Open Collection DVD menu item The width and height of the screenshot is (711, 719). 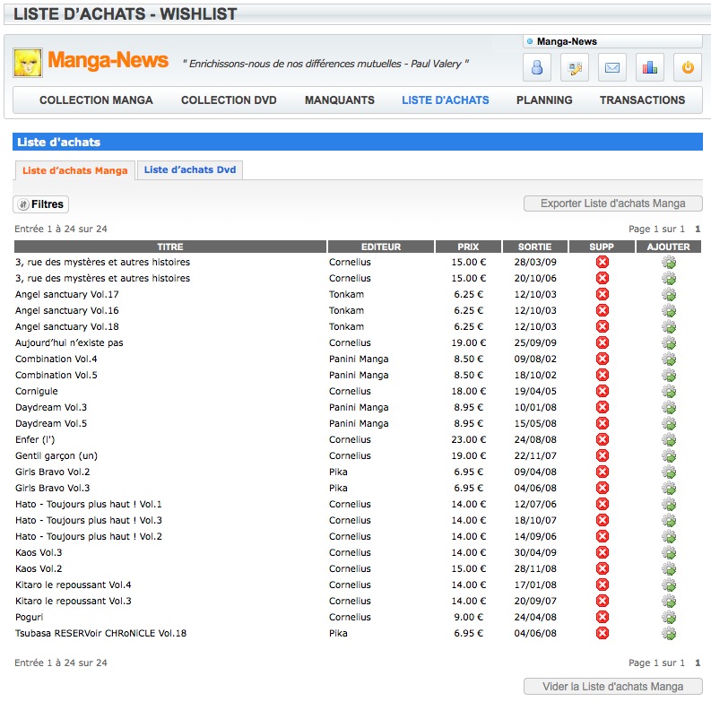[x=229, y=100]
